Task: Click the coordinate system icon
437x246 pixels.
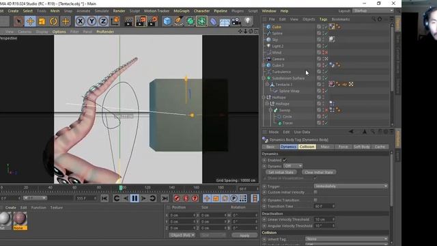Action: tap(115, 21)
